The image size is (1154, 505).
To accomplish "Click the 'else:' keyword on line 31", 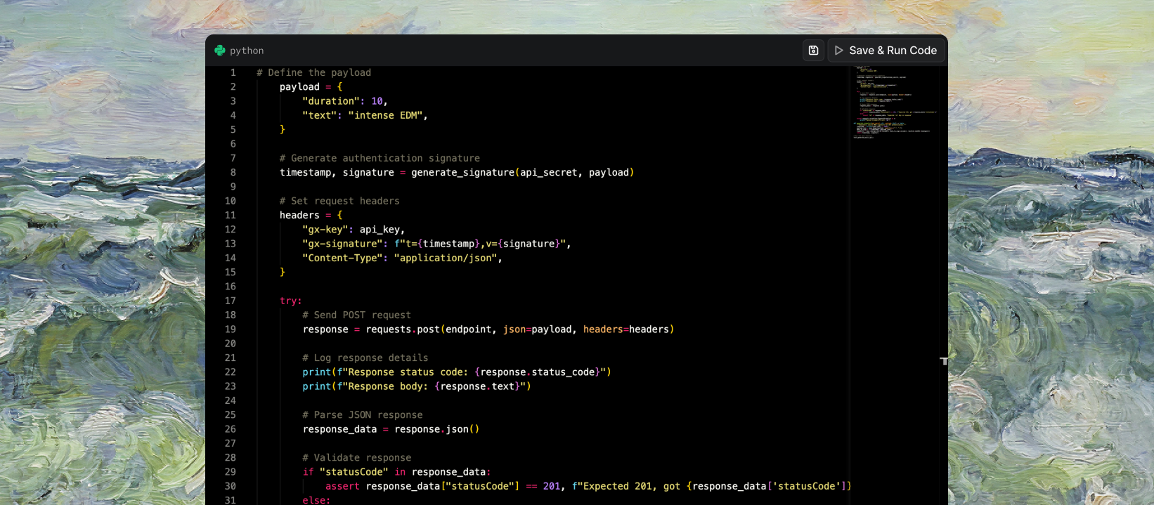I will tap(316, 500).
